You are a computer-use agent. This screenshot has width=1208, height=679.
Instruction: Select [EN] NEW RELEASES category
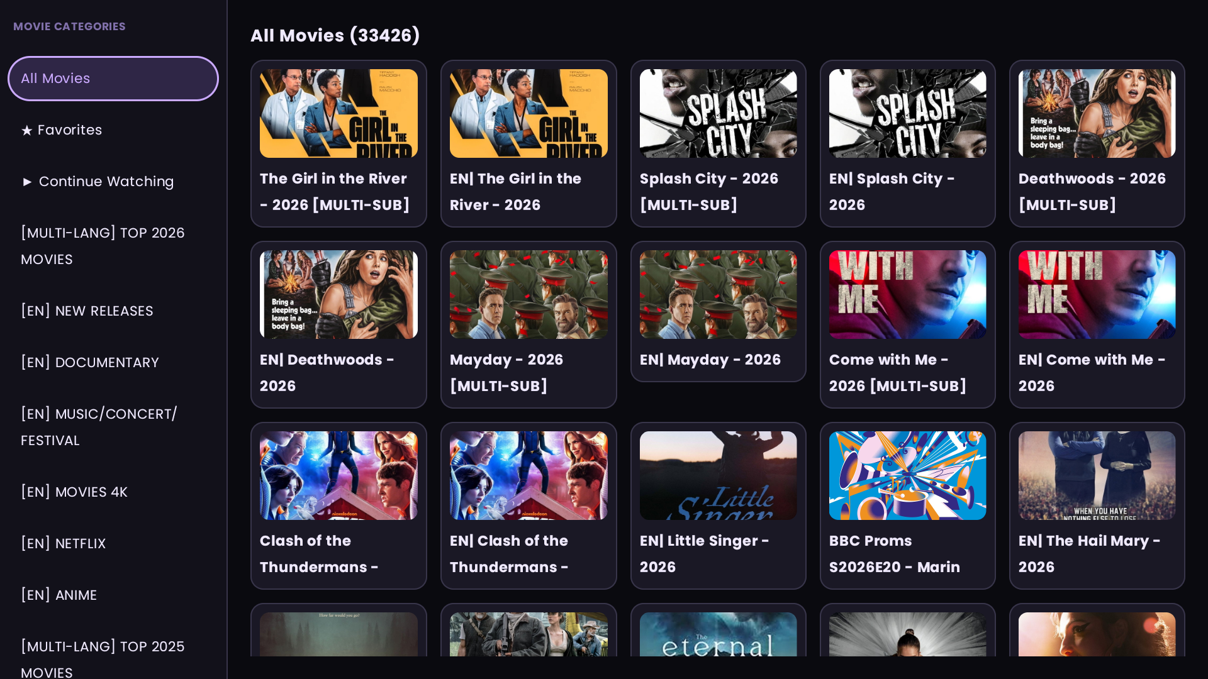[113, 311]
